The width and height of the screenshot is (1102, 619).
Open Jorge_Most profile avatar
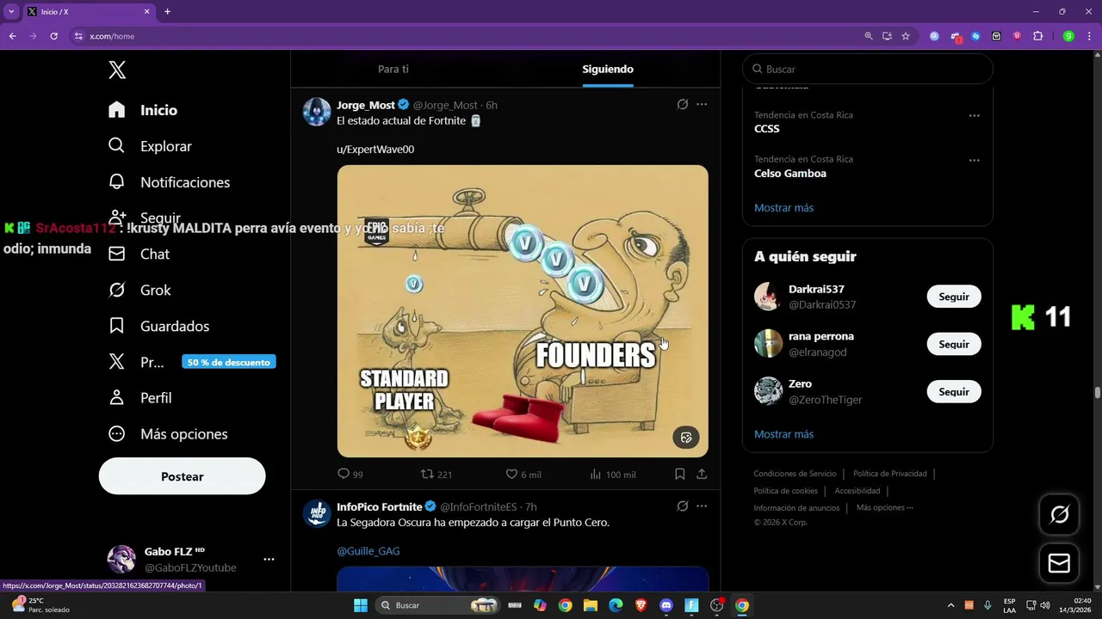pyautogui.click(x=317, y=112)
